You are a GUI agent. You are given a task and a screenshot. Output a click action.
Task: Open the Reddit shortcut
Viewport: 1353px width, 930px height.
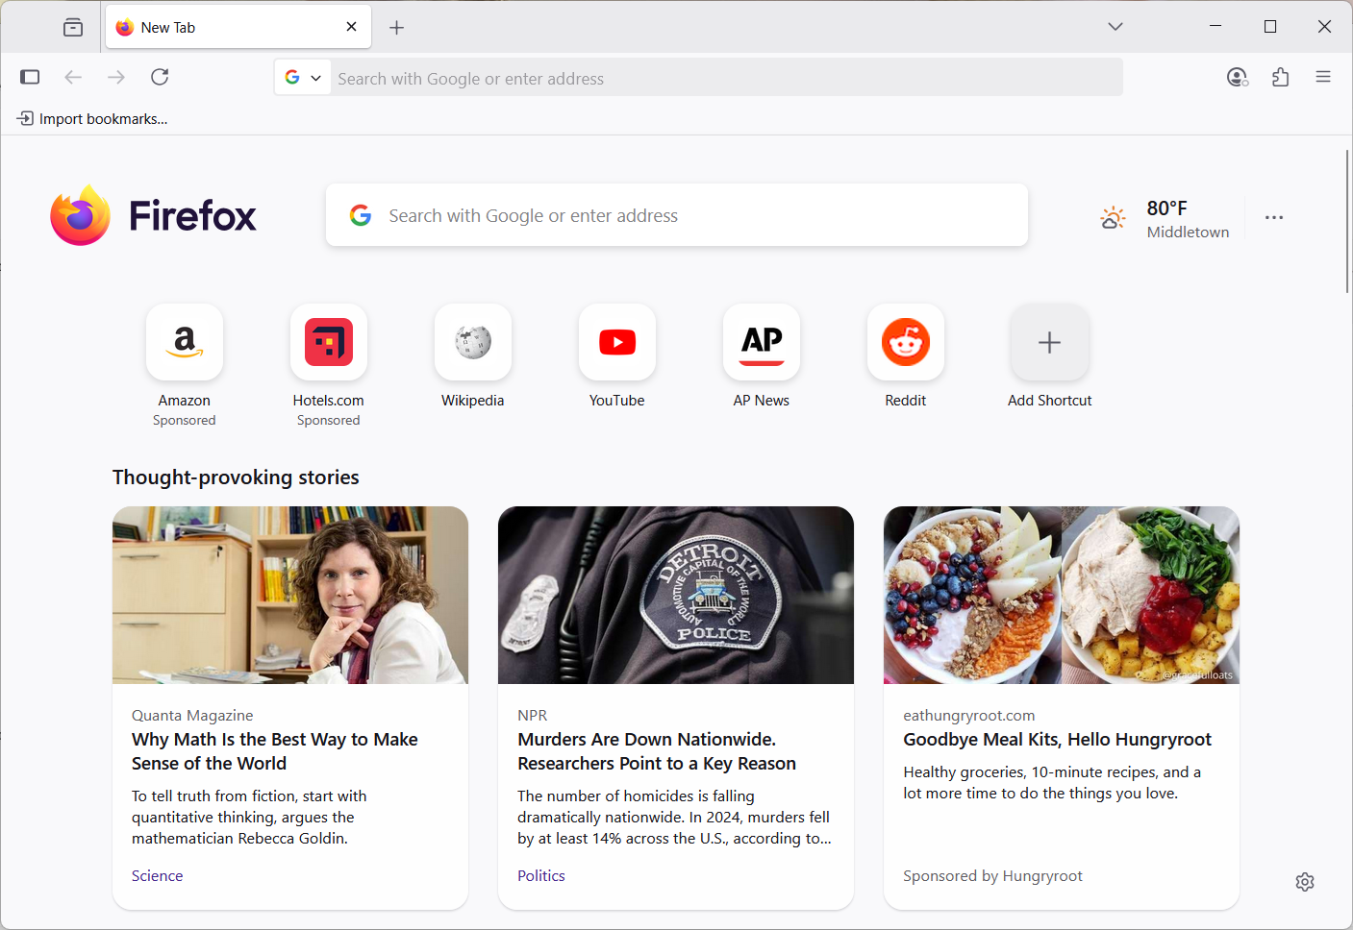pos(905,342)
